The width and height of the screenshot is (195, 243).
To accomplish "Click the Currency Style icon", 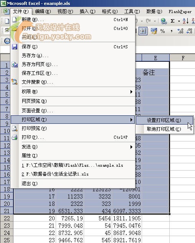I will click(x=154, y=31).
